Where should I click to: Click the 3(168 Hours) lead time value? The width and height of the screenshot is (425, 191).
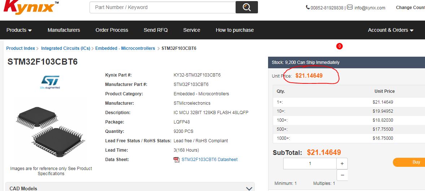click(186, 150)
